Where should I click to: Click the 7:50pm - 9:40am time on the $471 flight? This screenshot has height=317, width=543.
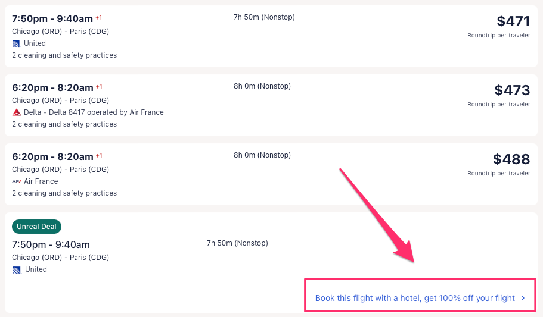[52, 18]
